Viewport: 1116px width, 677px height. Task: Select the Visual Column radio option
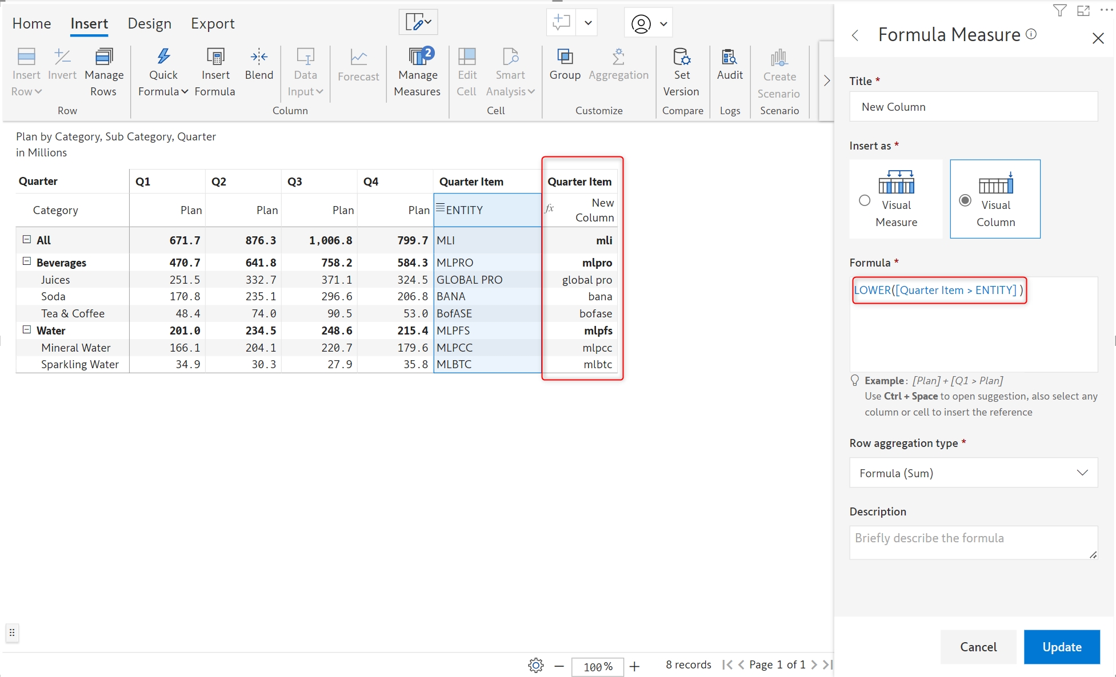pos(965,200)
